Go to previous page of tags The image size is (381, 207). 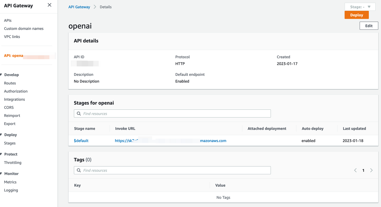[x=355, y=170]
